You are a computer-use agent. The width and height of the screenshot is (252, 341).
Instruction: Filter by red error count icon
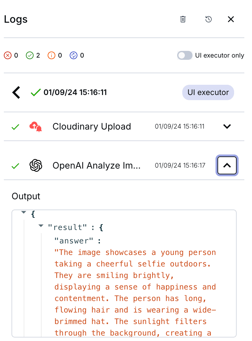coord(8,55)
